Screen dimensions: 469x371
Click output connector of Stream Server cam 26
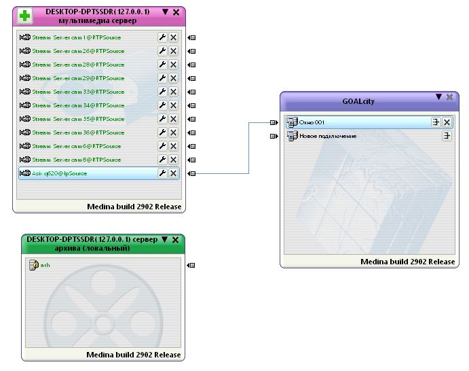click(191, 51)
